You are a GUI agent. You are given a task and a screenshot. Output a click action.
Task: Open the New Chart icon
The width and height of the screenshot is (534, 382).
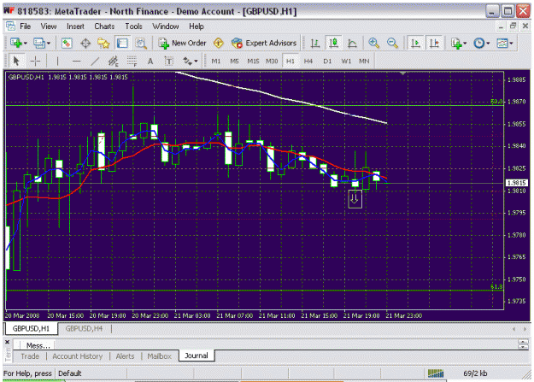click(x=15, y=44)
